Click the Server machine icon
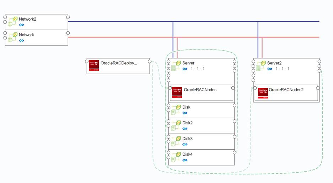Image resolution: width=333 pixels, height=183 pixels. [176, 65]
